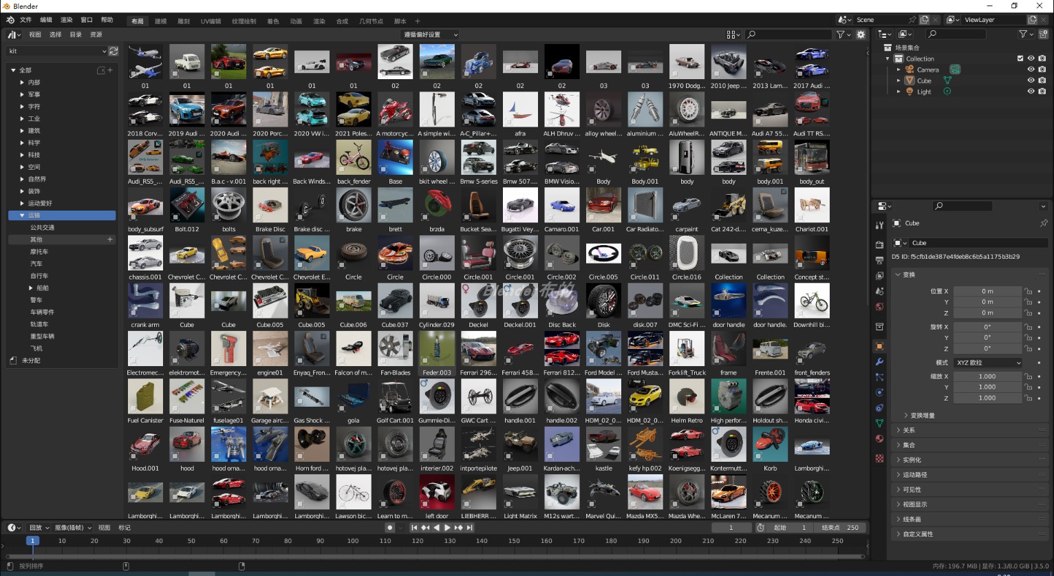
Task: Open the Object Data mesh properties tab
Action: click(879, 423)
